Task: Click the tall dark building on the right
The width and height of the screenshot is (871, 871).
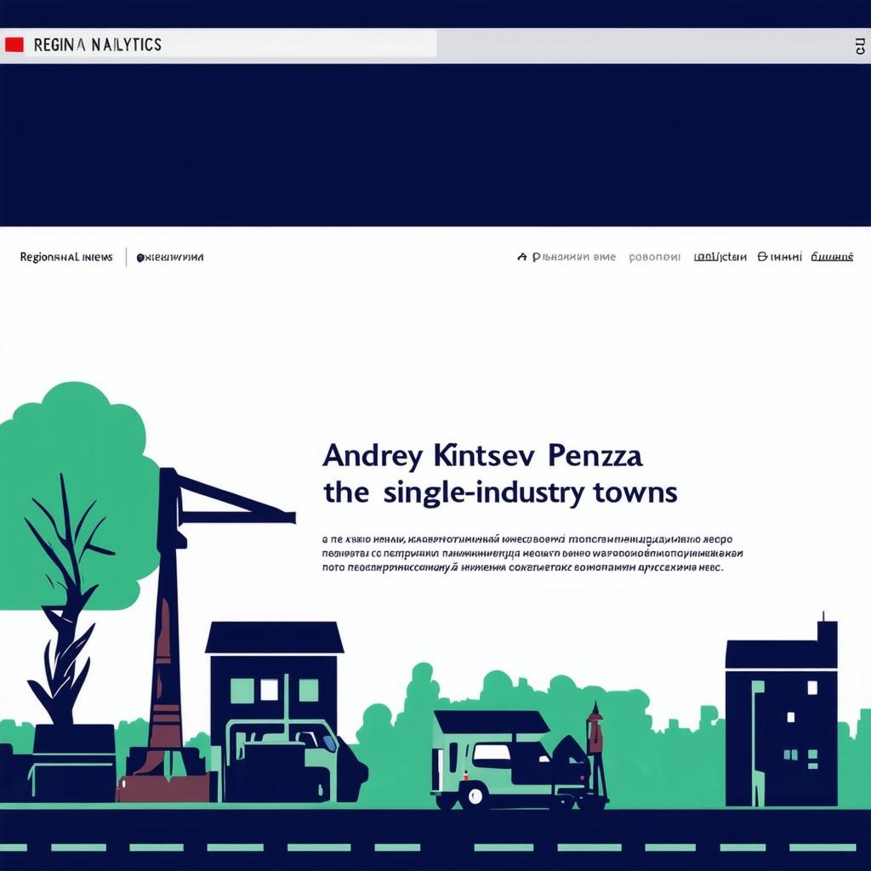Action: click(781, 723)
